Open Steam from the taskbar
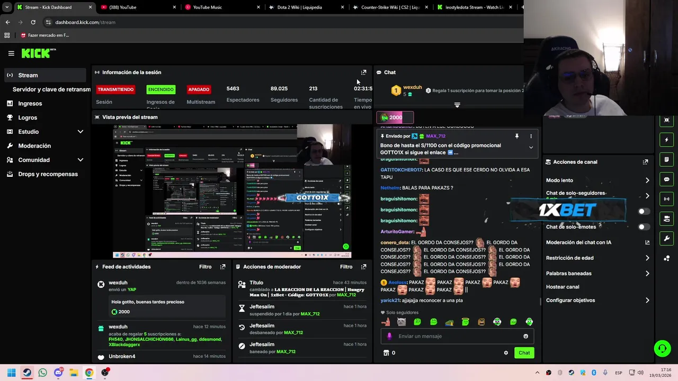The width and height of the screenshot is (678, 381). (x=27, y=373)
